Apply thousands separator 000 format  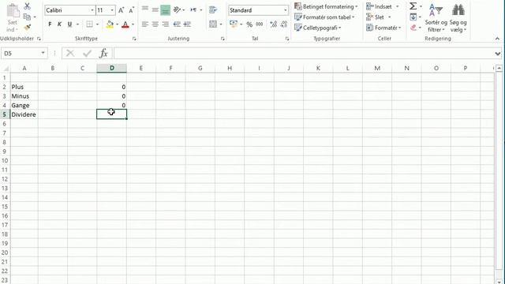point(260,24)
